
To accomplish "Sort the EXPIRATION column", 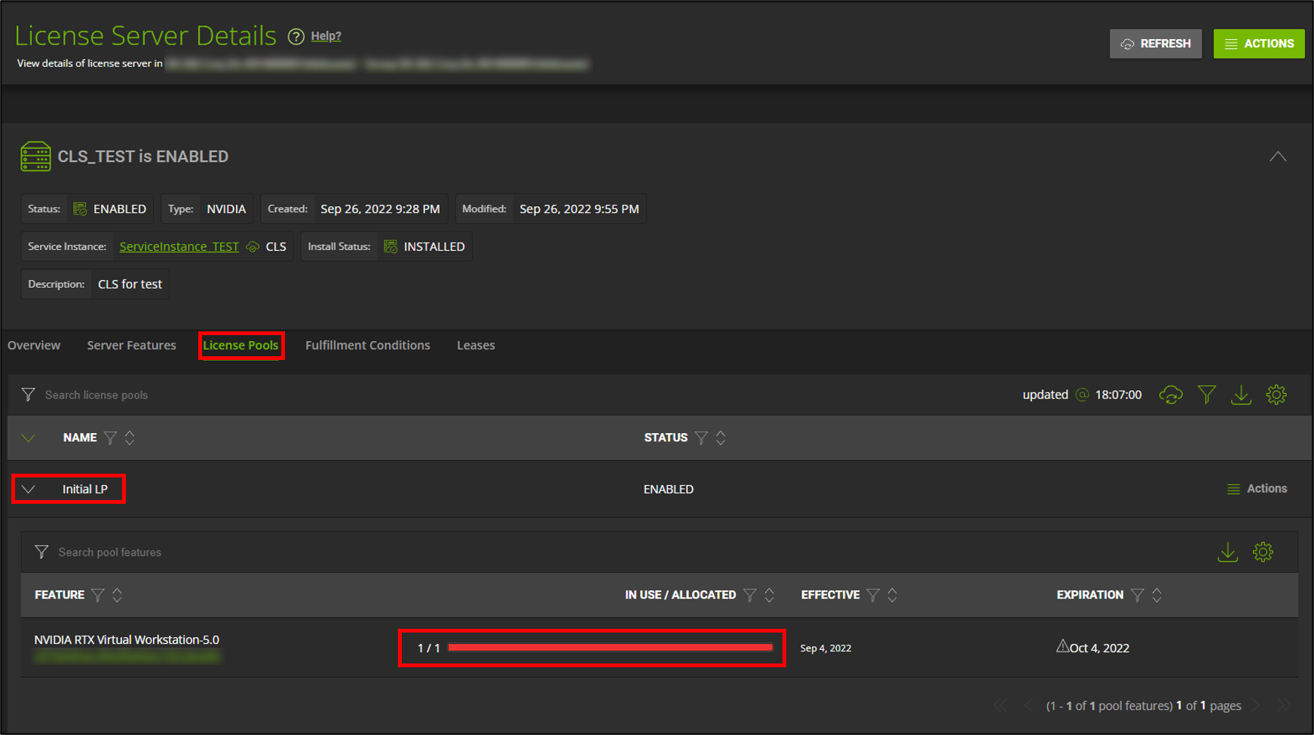I will click(x=1157, y=595).
